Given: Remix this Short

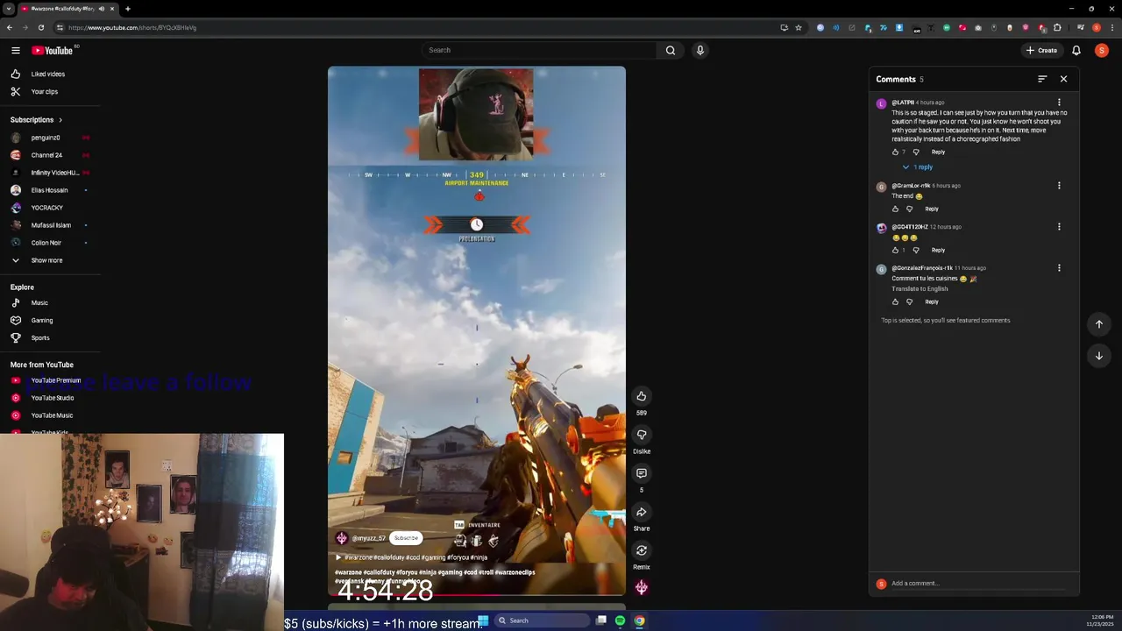Looking at the screenshot, I should coord(642,550).
